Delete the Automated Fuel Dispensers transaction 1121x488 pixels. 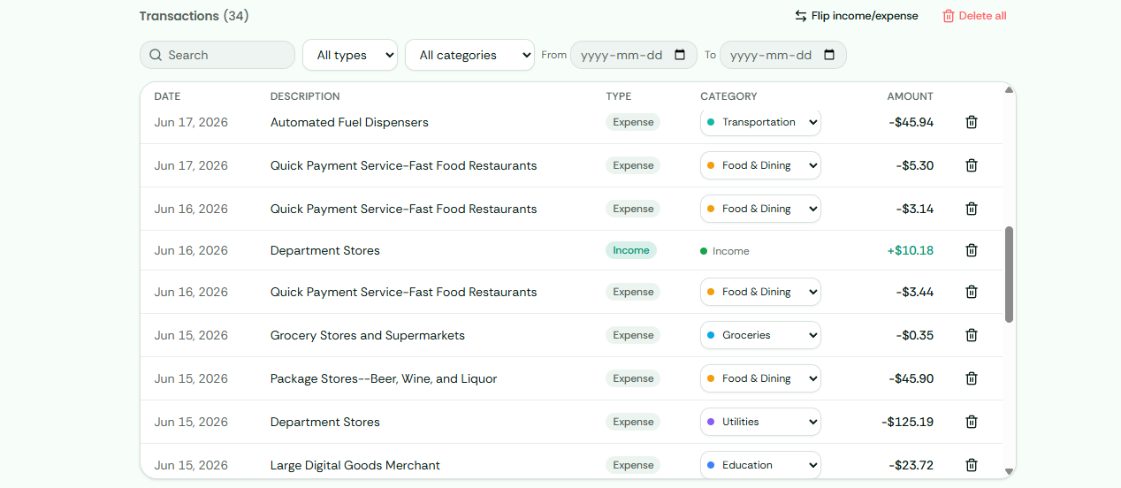click(x=971, y=122)
